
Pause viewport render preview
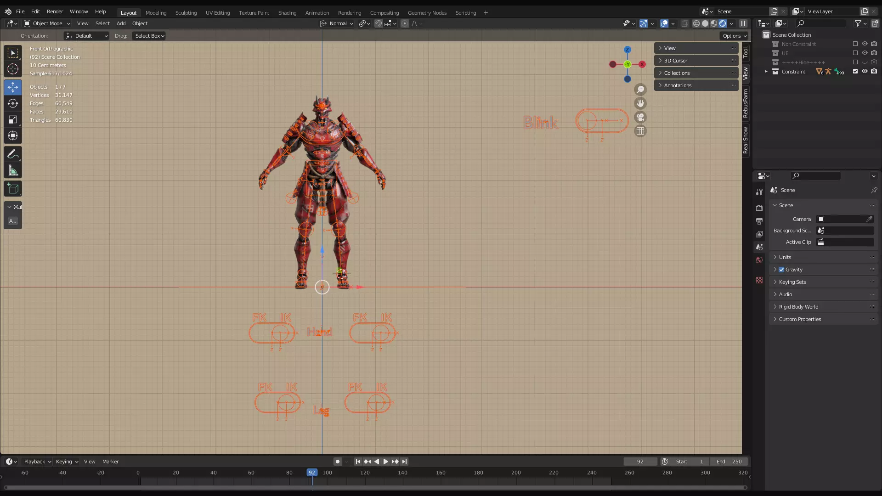[x=743, y=23]
